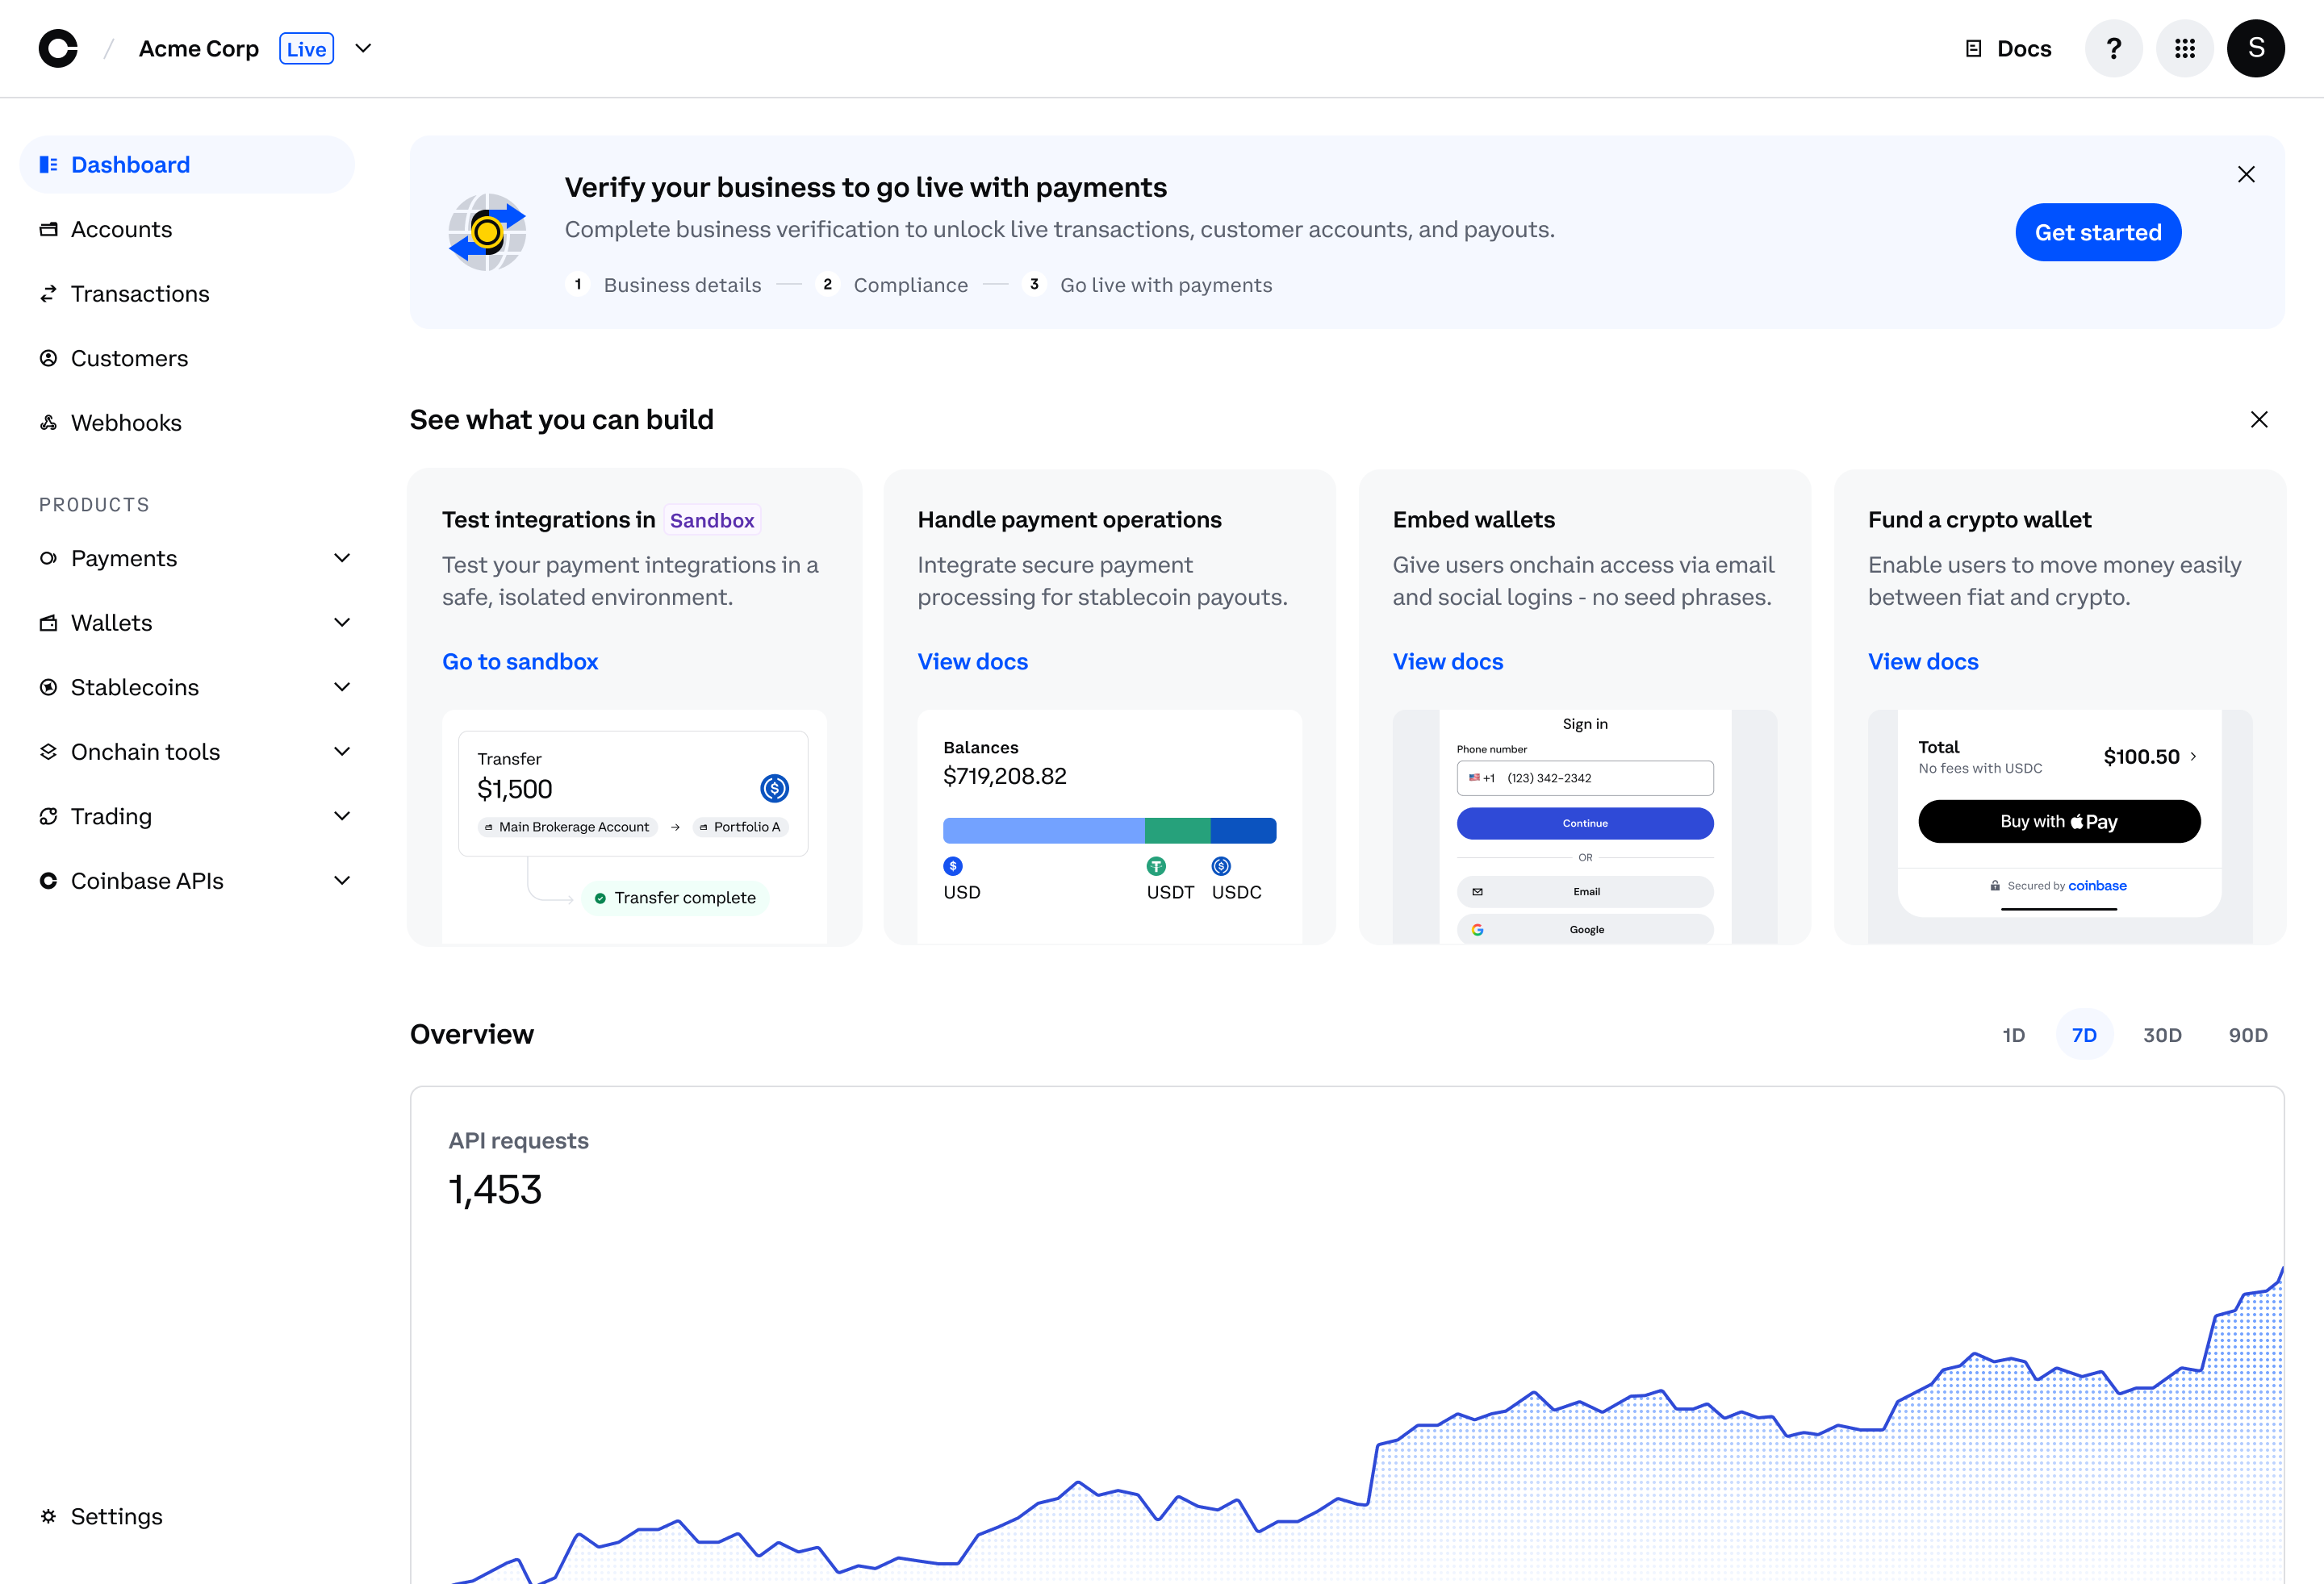Click the USD icon under Balances bar

pos(953,865)
